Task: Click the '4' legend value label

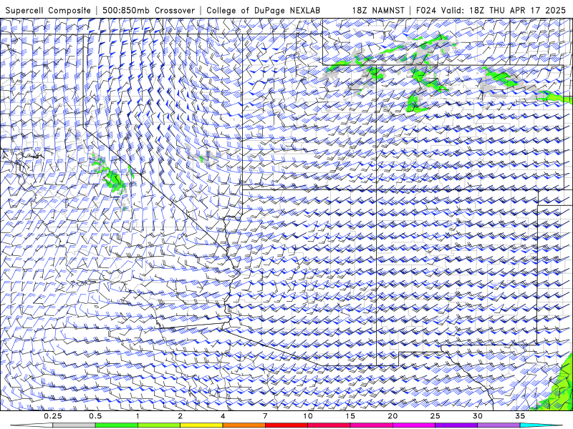Action: 223,416
